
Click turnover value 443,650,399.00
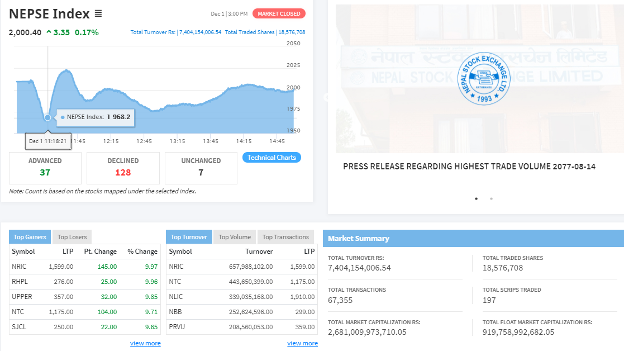tap(251, 282)
